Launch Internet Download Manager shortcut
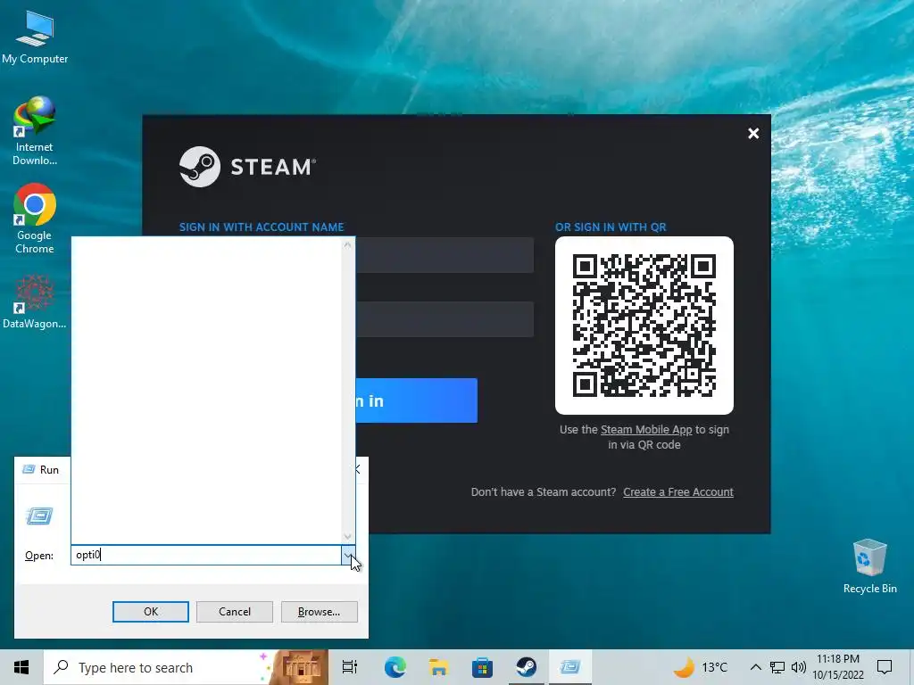The height and width of the screenshot is (685, 914). pos(35,130)
